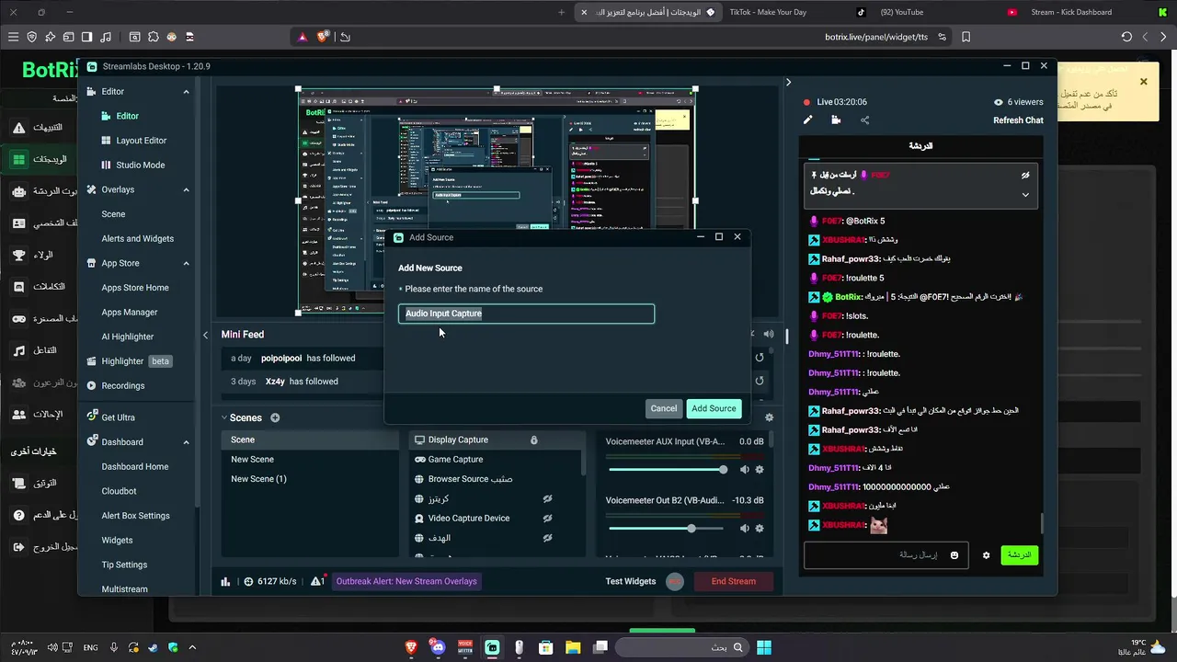This screenshot has width=1177, height=662.
Task: Collapse the Mini Feed panel arrow
Action: coord(205,336)
